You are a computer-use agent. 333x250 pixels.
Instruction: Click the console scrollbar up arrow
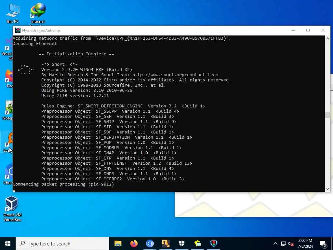(327, 38)
